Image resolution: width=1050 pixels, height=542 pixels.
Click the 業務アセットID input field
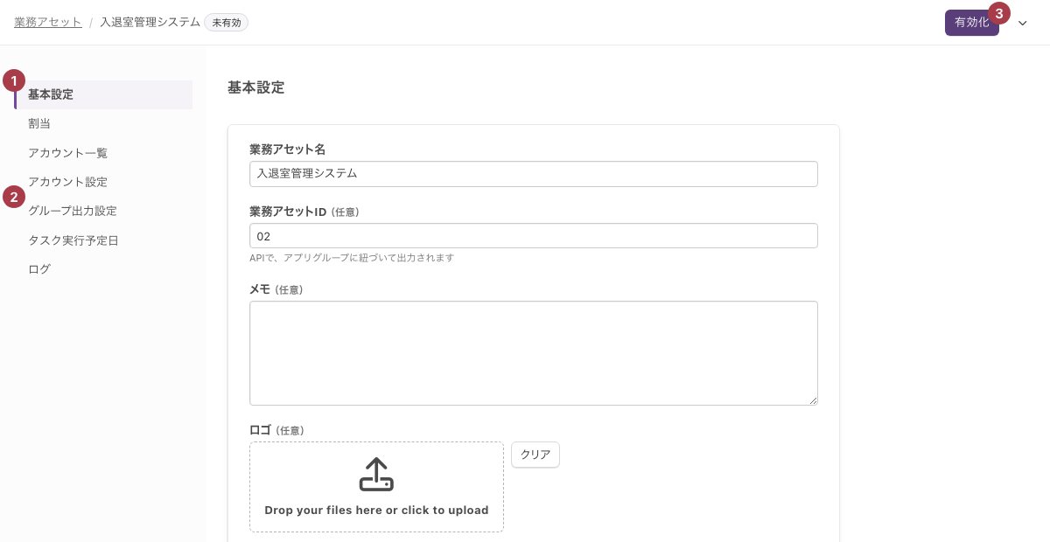coord(534,236)
